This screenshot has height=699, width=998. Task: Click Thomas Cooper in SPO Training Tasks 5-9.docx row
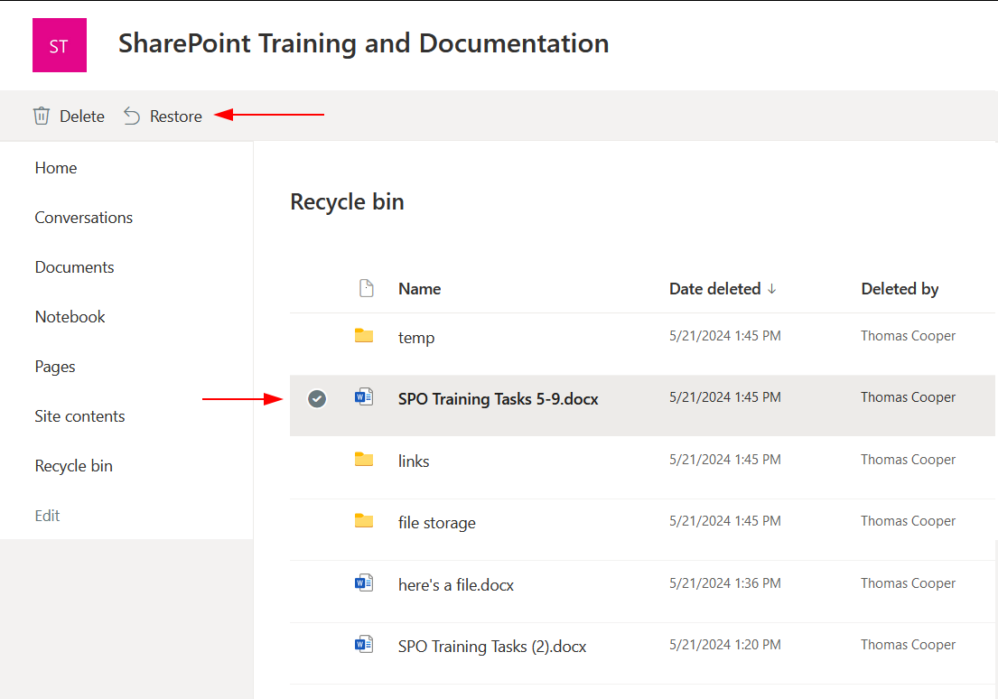909,397
